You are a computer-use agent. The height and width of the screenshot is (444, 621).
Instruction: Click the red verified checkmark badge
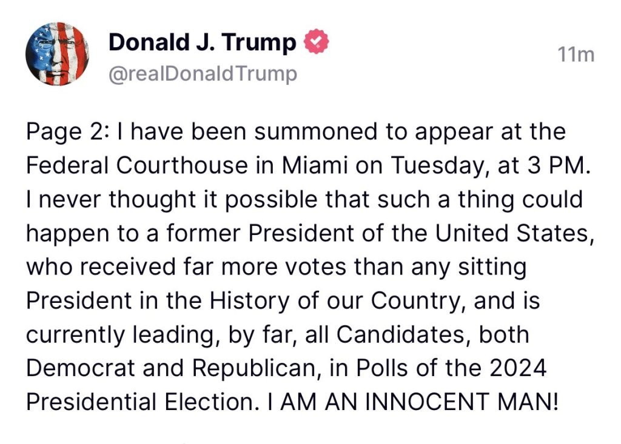(x=315, y=42)
